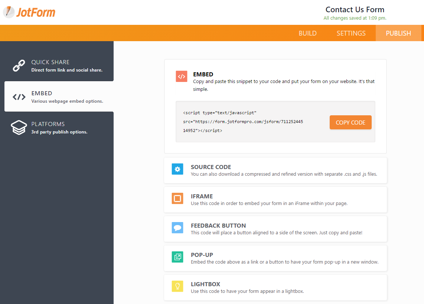Select the Publish tab

pos(398,33)
